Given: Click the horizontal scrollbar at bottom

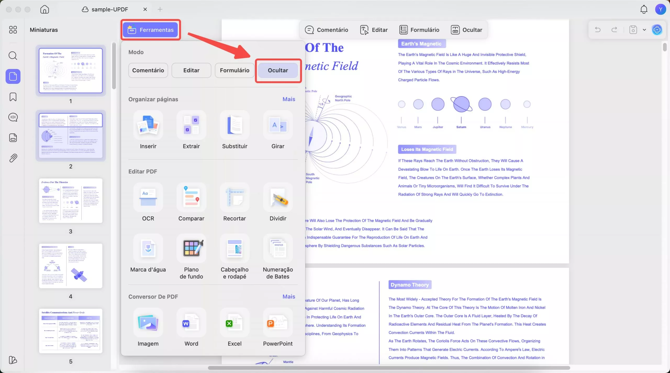Looking at the screenshot, I should click(389, 368).
